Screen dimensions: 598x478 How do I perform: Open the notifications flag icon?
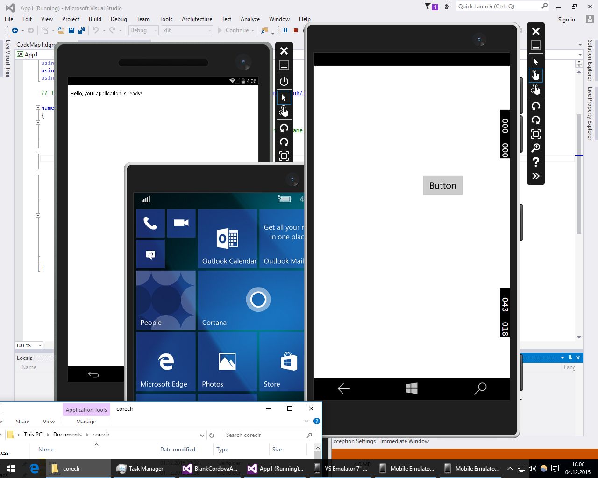[431, 7]
